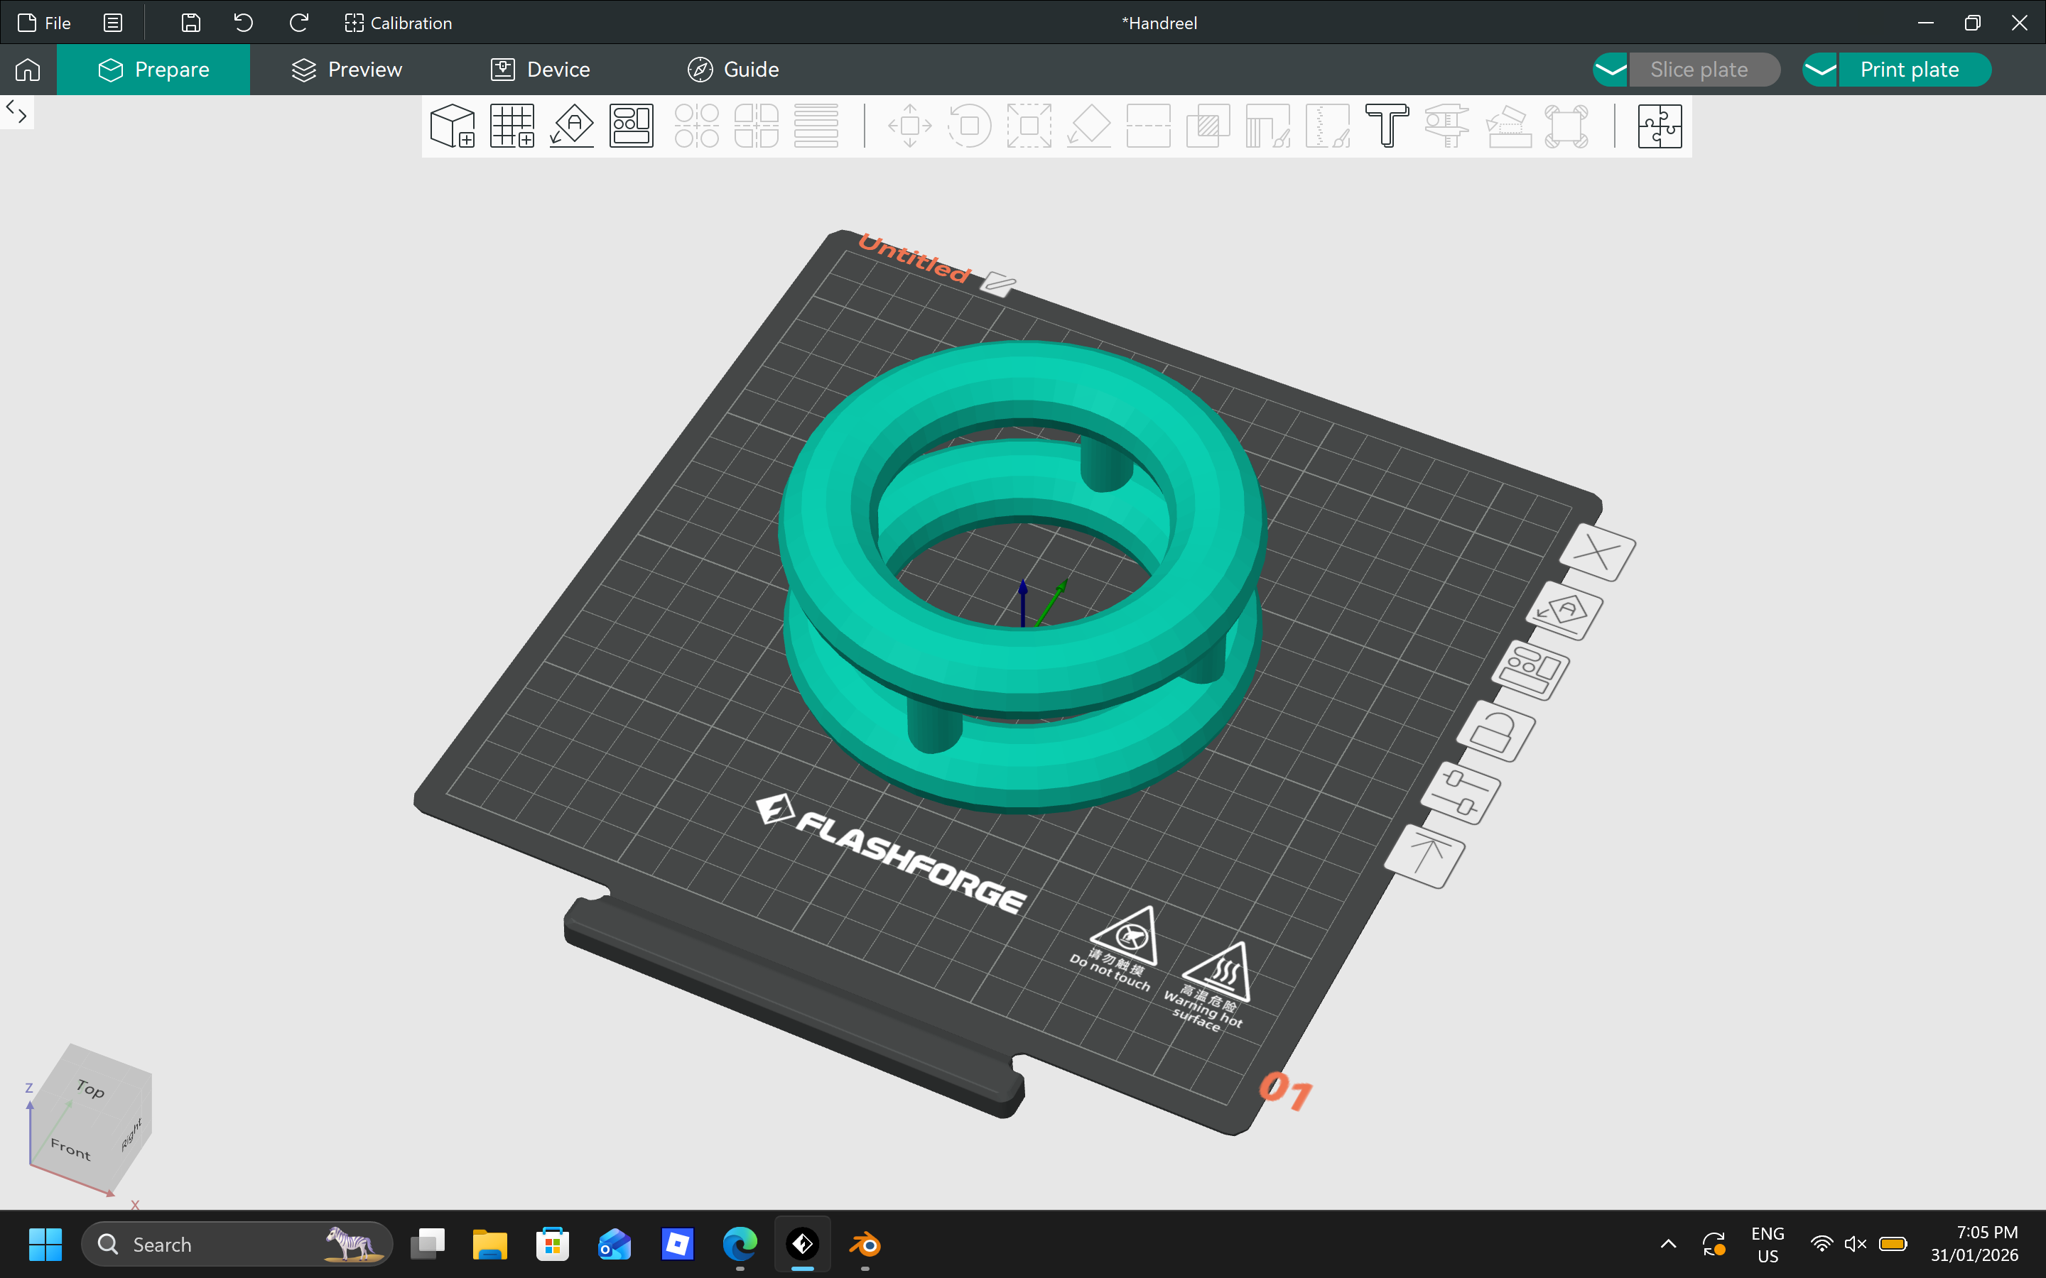This screenshot has height=1278, width=2046.
Task: Open the File menu
Action: (x=45, y=23)
